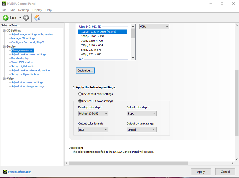Viewport: 239px width, 178px height.
Task: Click resolution list scroll down arrow
Action: (x=133, y=58)
